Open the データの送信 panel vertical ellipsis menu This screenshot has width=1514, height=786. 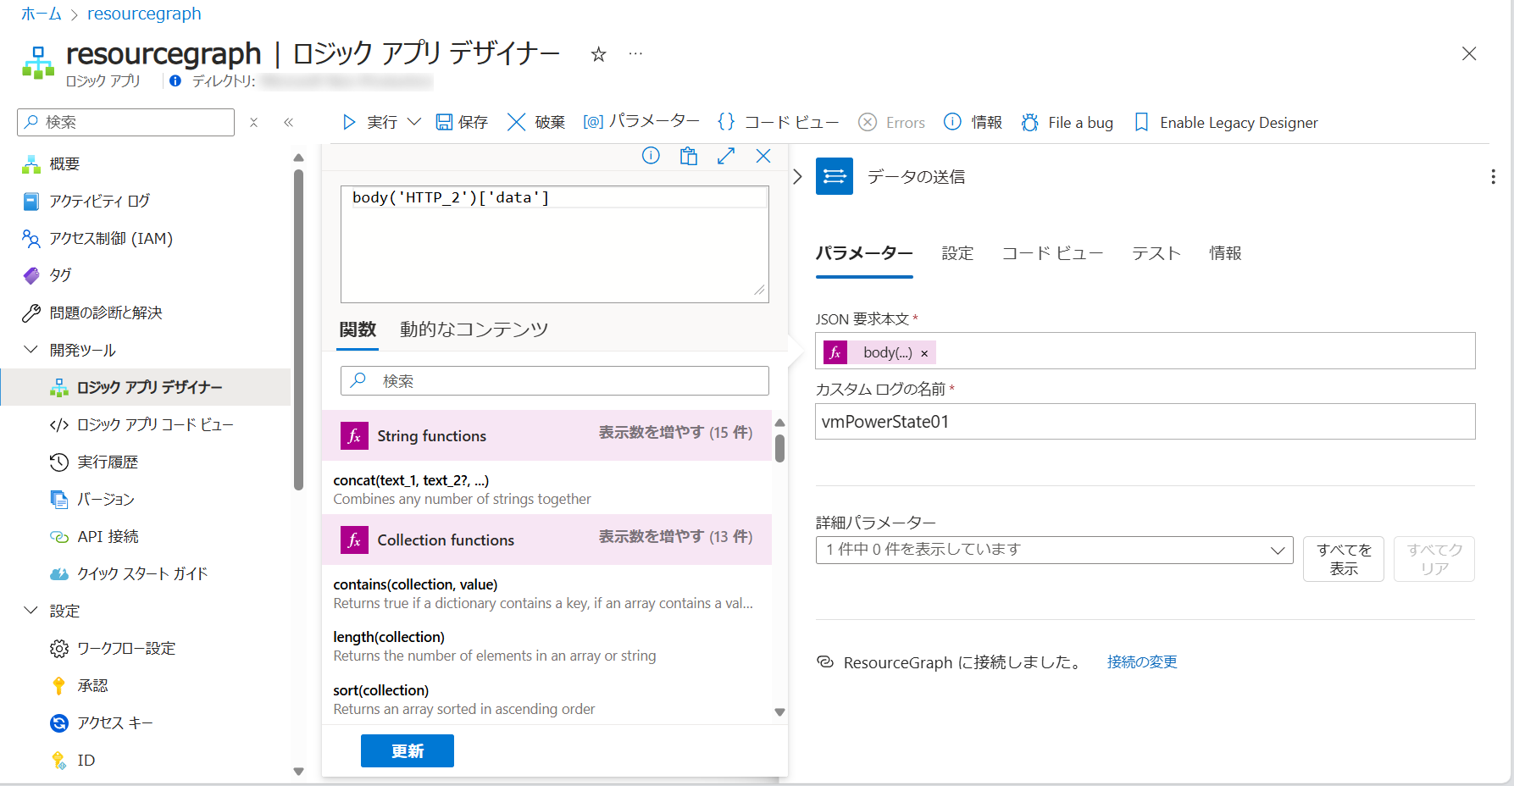[1493, 176]
